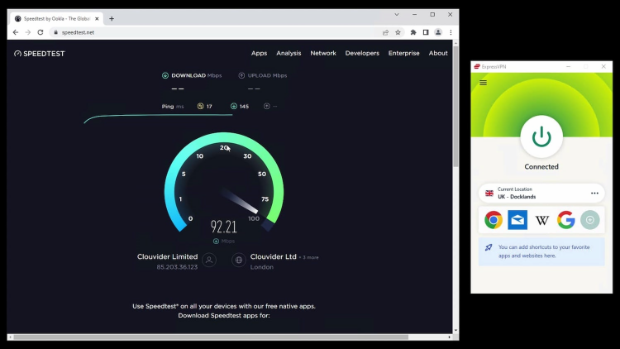Click the browser forward arrow
This screenshot has width=620, height=349.
(27, 32)
